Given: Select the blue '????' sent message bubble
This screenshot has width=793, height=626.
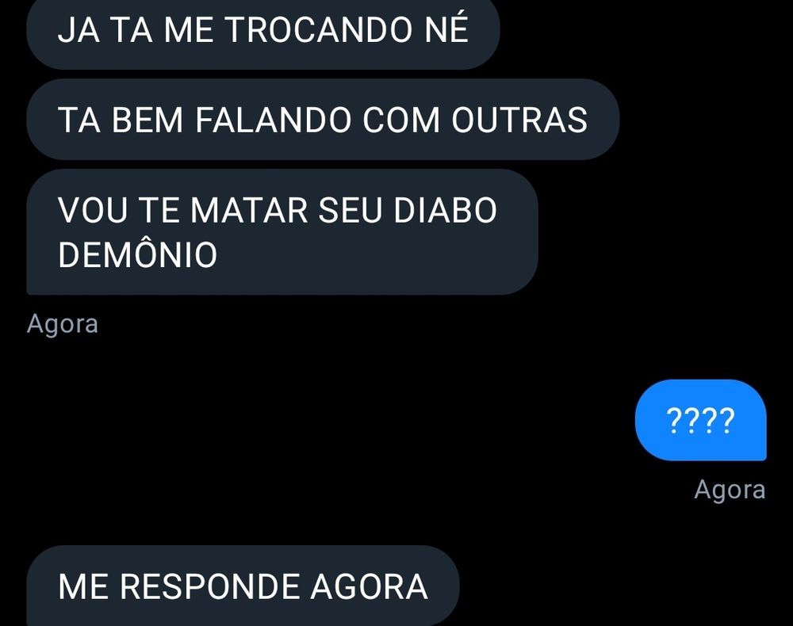Looking at the screenshot, I should click(700, 420).
